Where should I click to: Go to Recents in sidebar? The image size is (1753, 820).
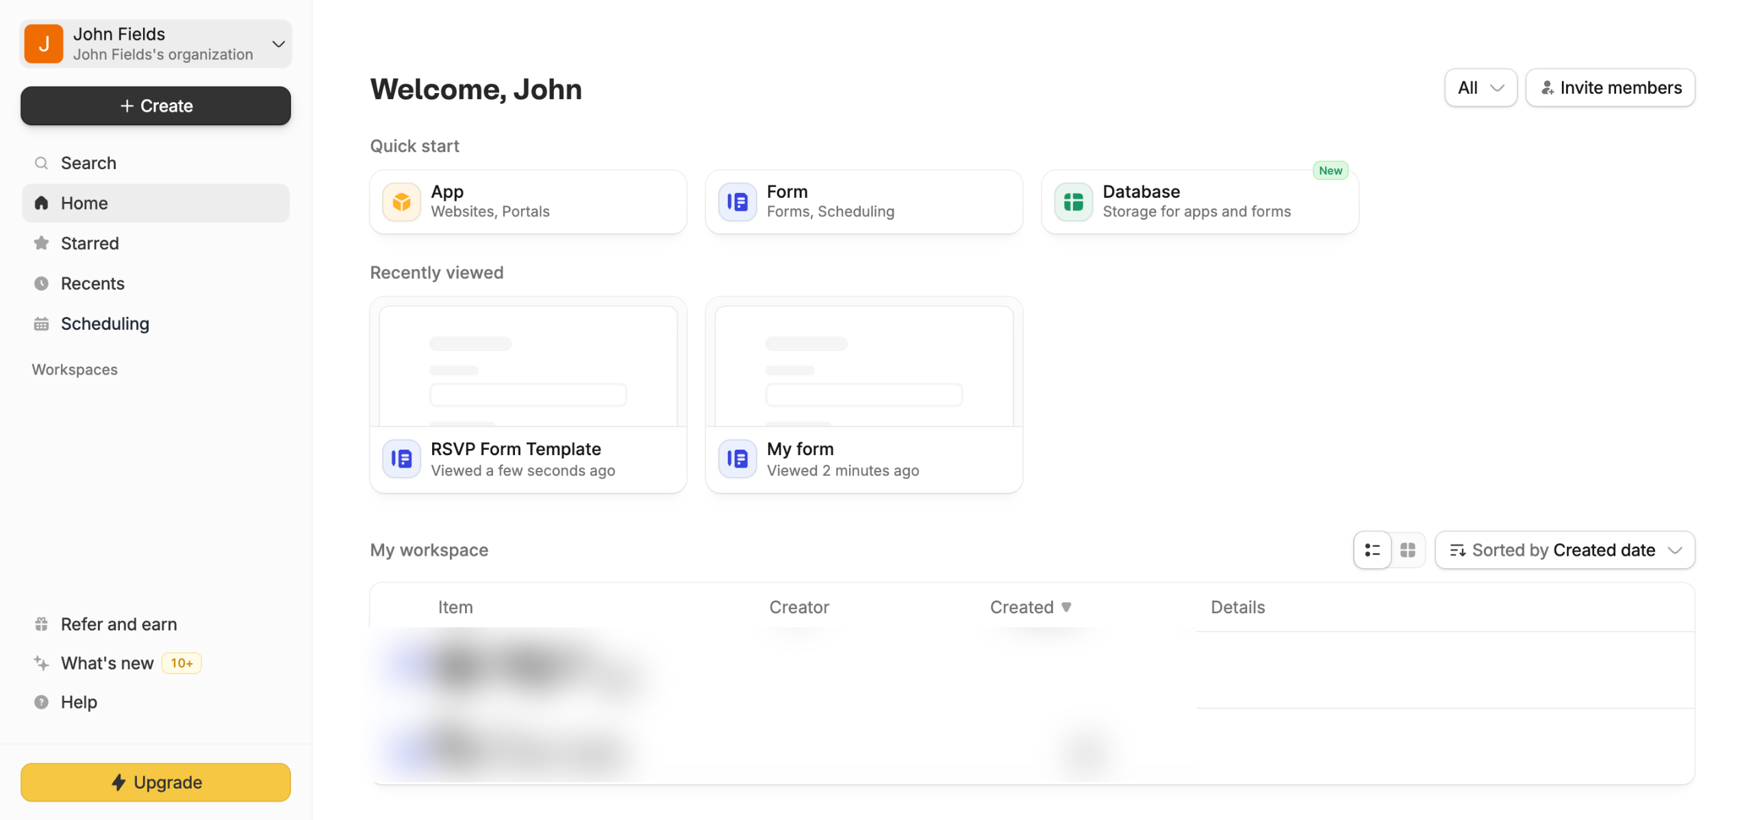92,283
